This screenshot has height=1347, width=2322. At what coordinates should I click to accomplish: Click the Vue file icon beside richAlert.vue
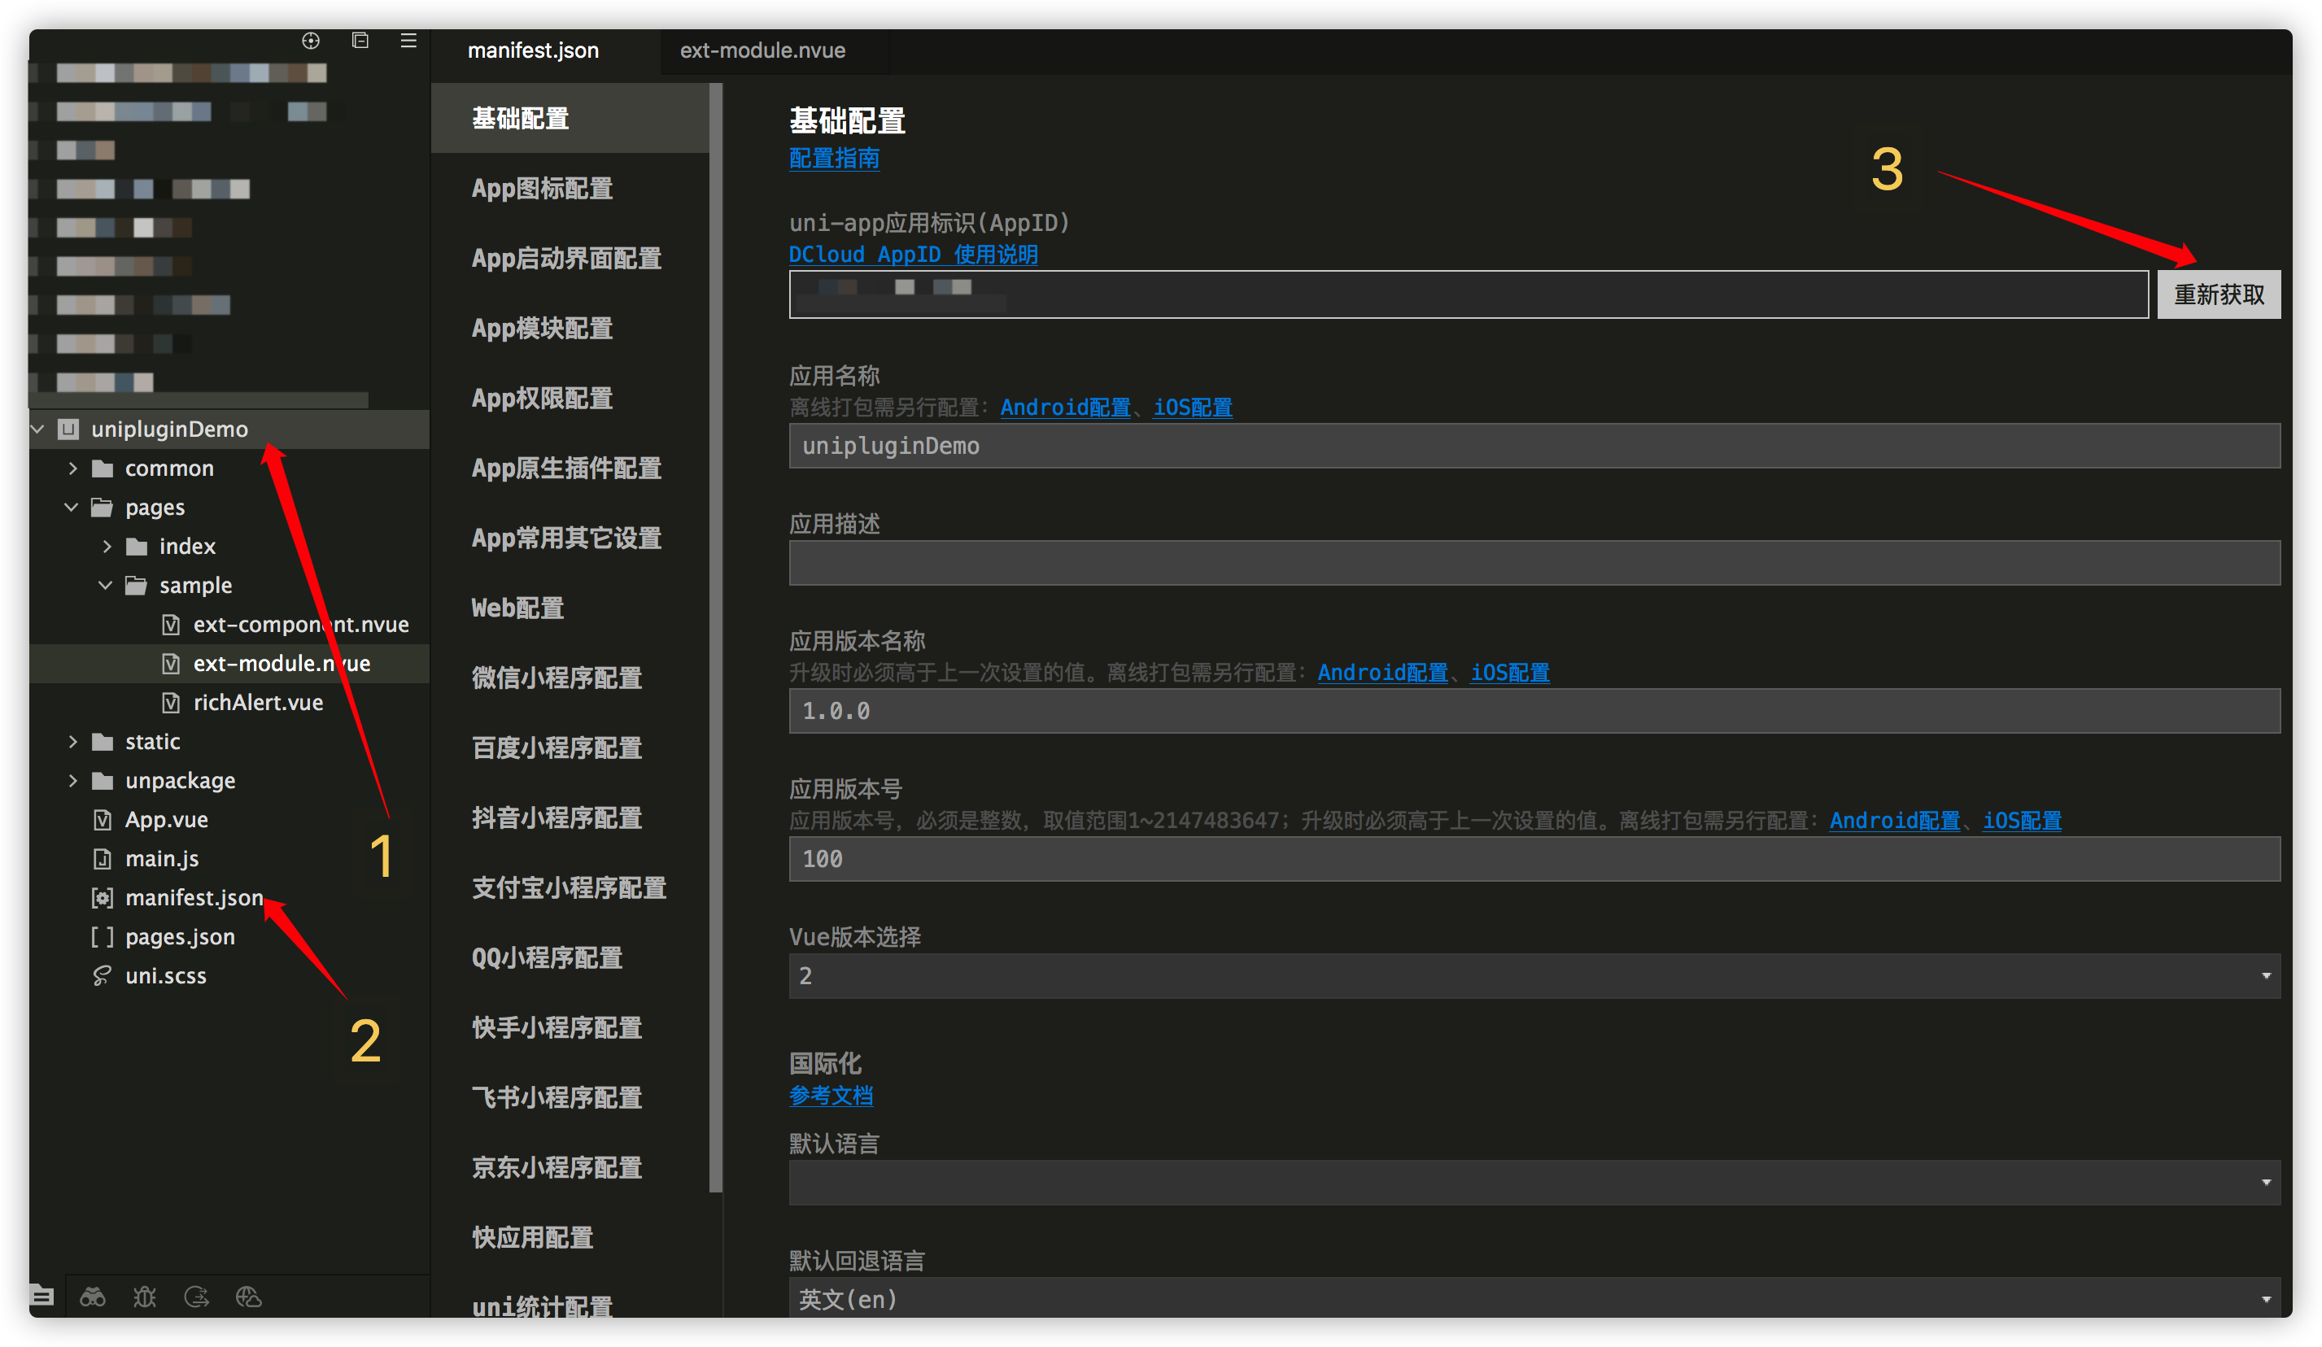click(x=171, y=702)
